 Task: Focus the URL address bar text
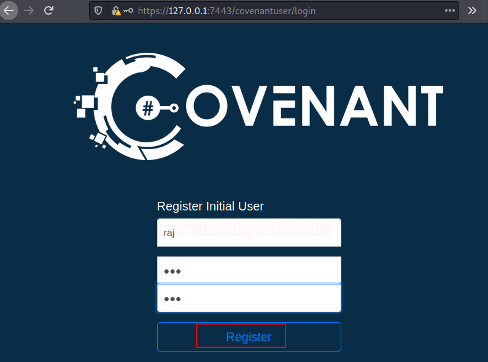click(227, 11)
